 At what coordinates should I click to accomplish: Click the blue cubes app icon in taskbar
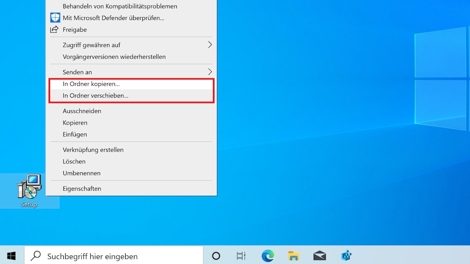[x=346, y=256]
